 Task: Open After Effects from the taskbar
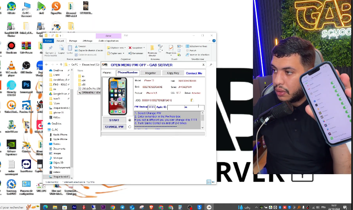point(74,207)
